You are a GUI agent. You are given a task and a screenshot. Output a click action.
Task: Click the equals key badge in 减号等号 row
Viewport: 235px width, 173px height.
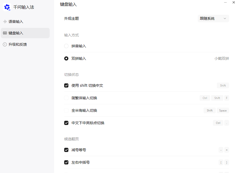tap(226, 150)
